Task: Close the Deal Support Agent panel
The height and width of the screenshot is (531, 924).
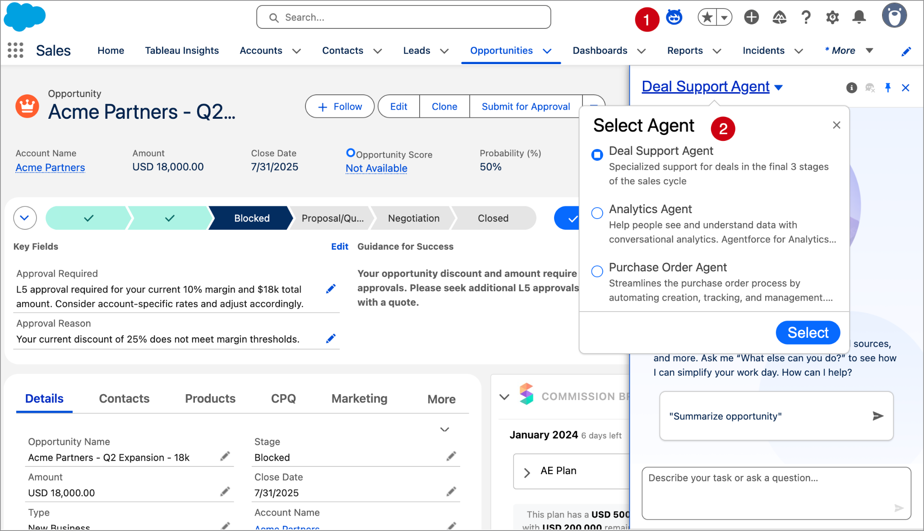Action: tap(906, 88)
